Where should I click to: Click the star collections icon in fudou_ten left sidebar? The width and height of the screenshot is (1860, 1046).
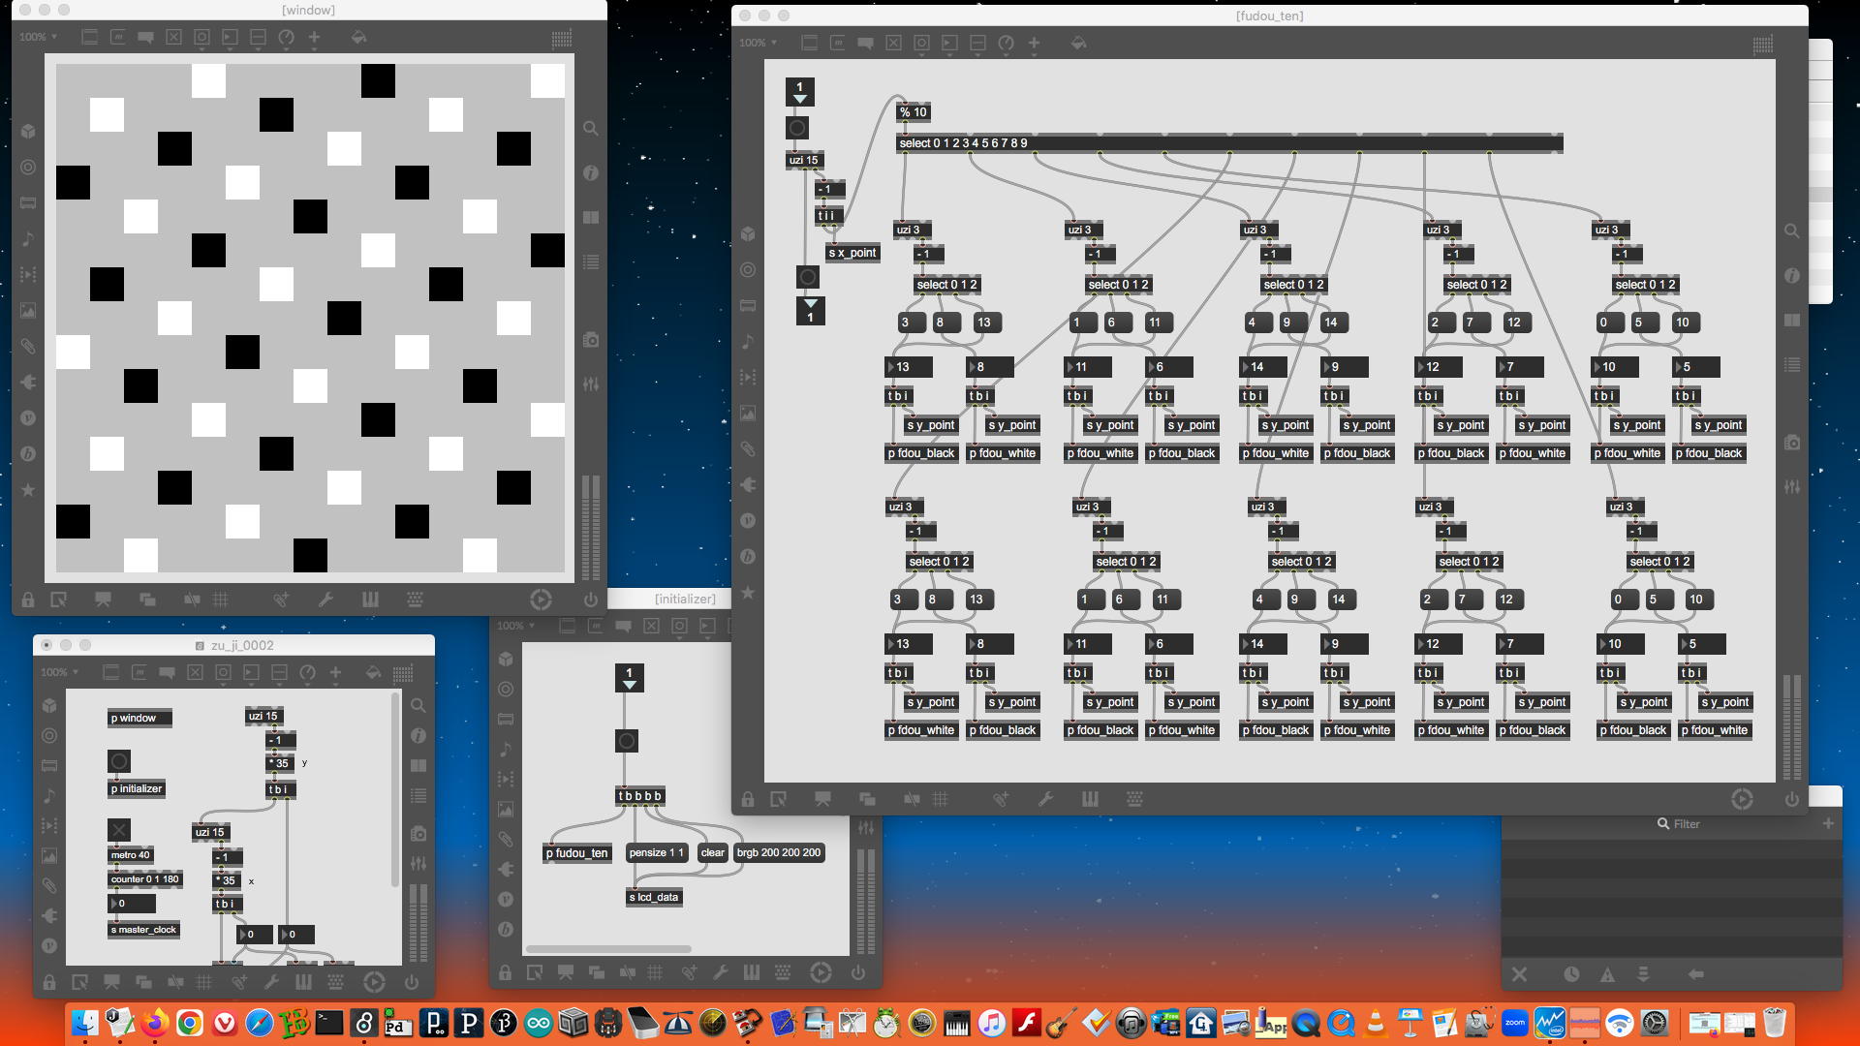(x=748, y=593)
